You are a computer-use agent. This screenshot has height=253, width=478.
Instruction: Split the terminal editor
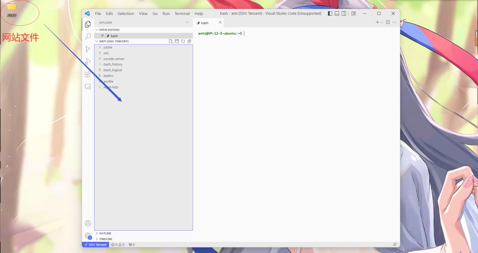(388, 22)
